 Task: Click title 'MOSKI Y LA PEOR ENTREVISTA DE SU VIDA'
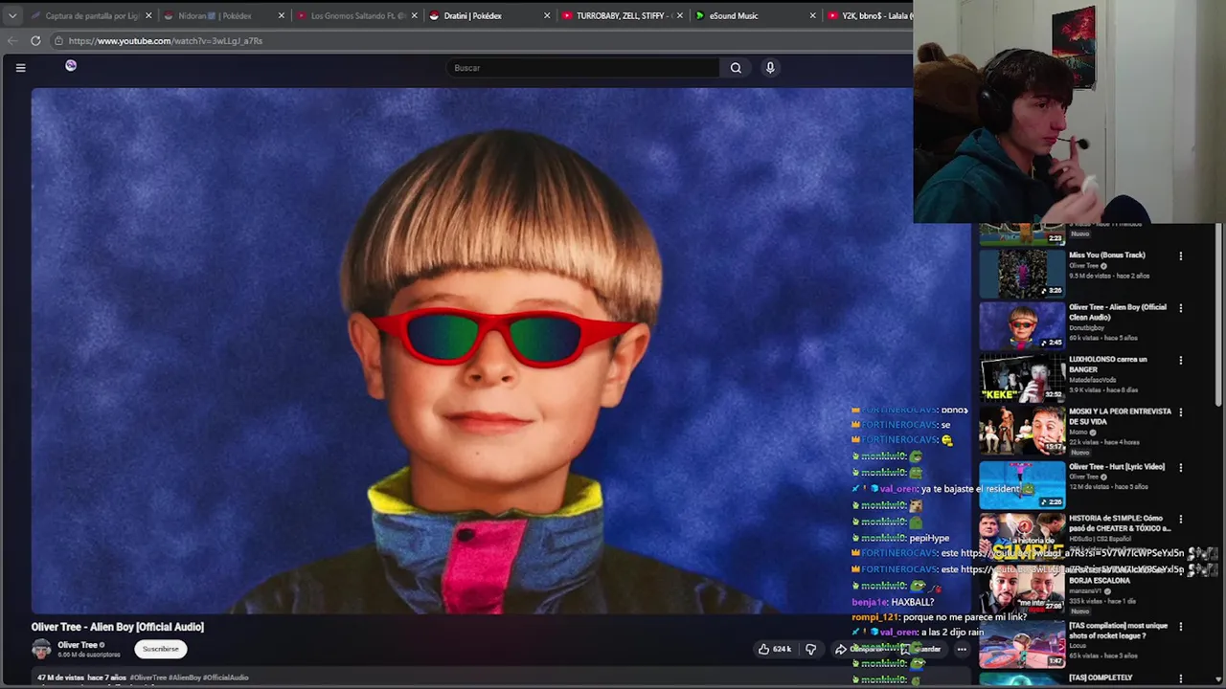click(1120, 416)
